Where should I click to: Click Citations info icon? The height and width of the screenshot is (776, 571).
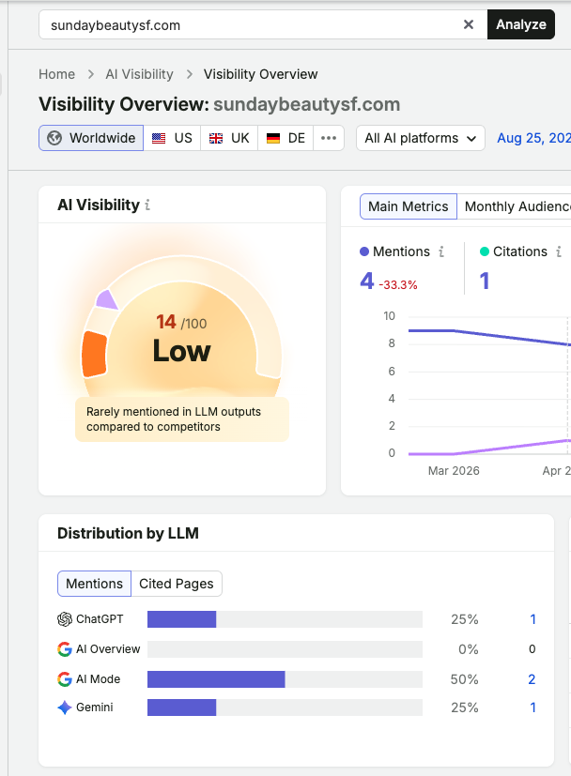click(x=559, y=251)
